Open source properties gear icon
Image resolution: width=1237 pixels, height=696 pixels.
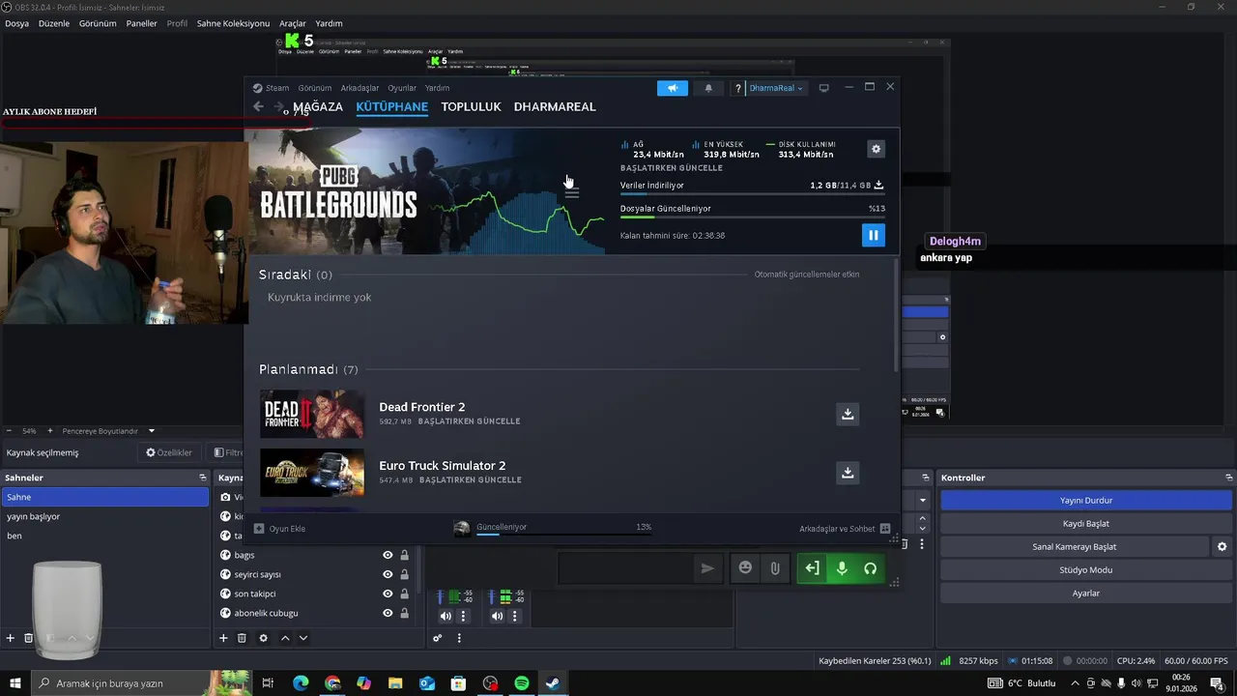[x=263, y=638]
